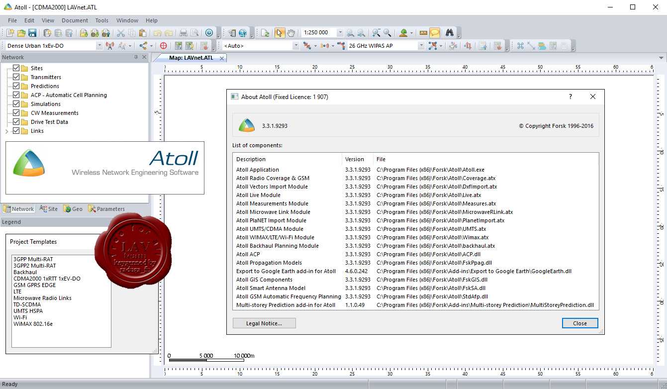This screenshot has height=389, width=667.
Task: Toggle the yellow tooltip balloon icon
Action: [435, 33]
